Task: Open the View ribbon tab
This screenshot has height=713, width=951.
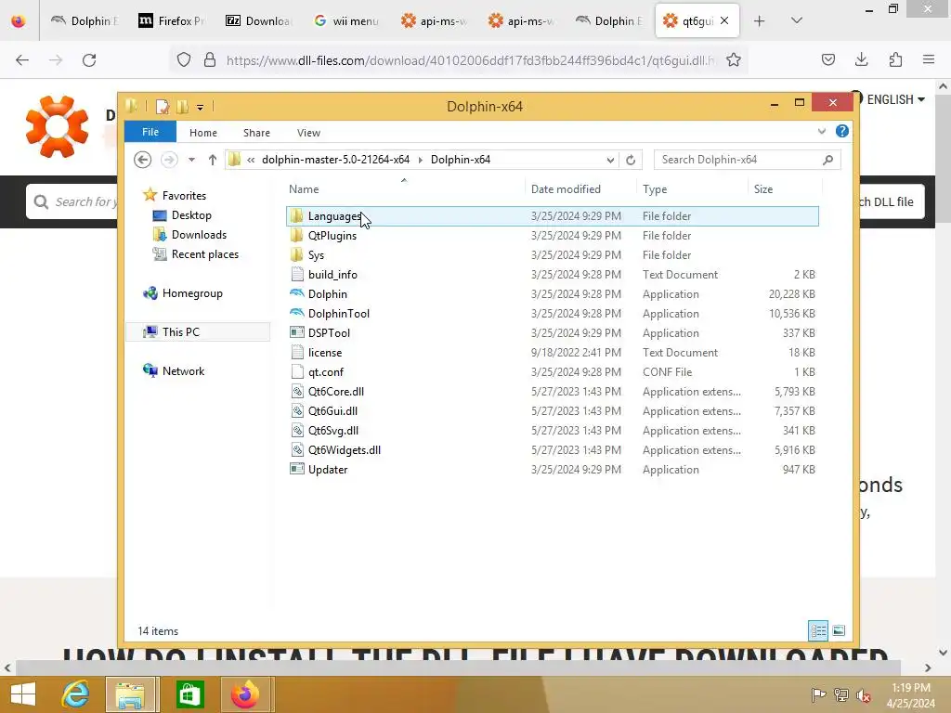Action: (308, 133)
